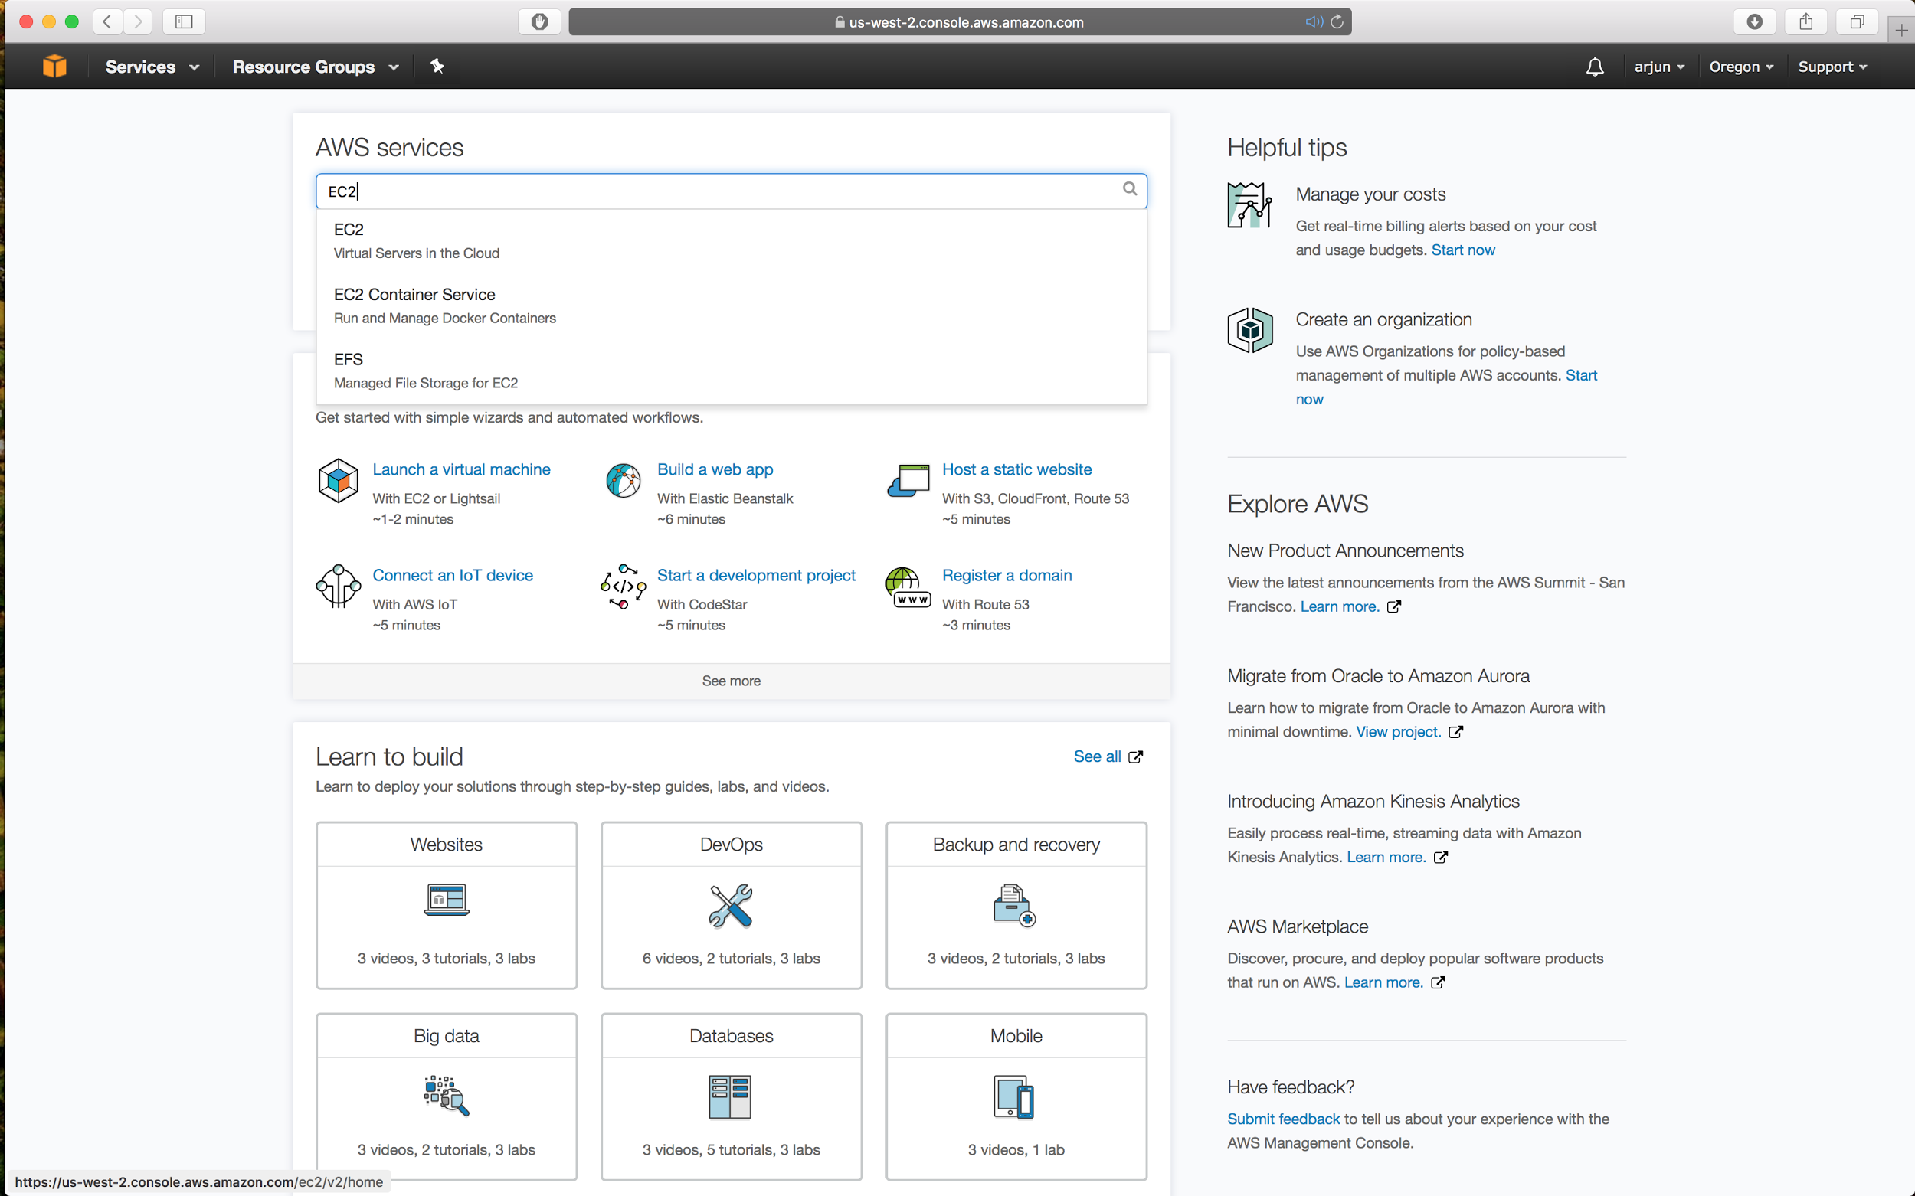Open the Databases card title
This screenshot has height=1196, width=1915.
tap(732, 1035)
